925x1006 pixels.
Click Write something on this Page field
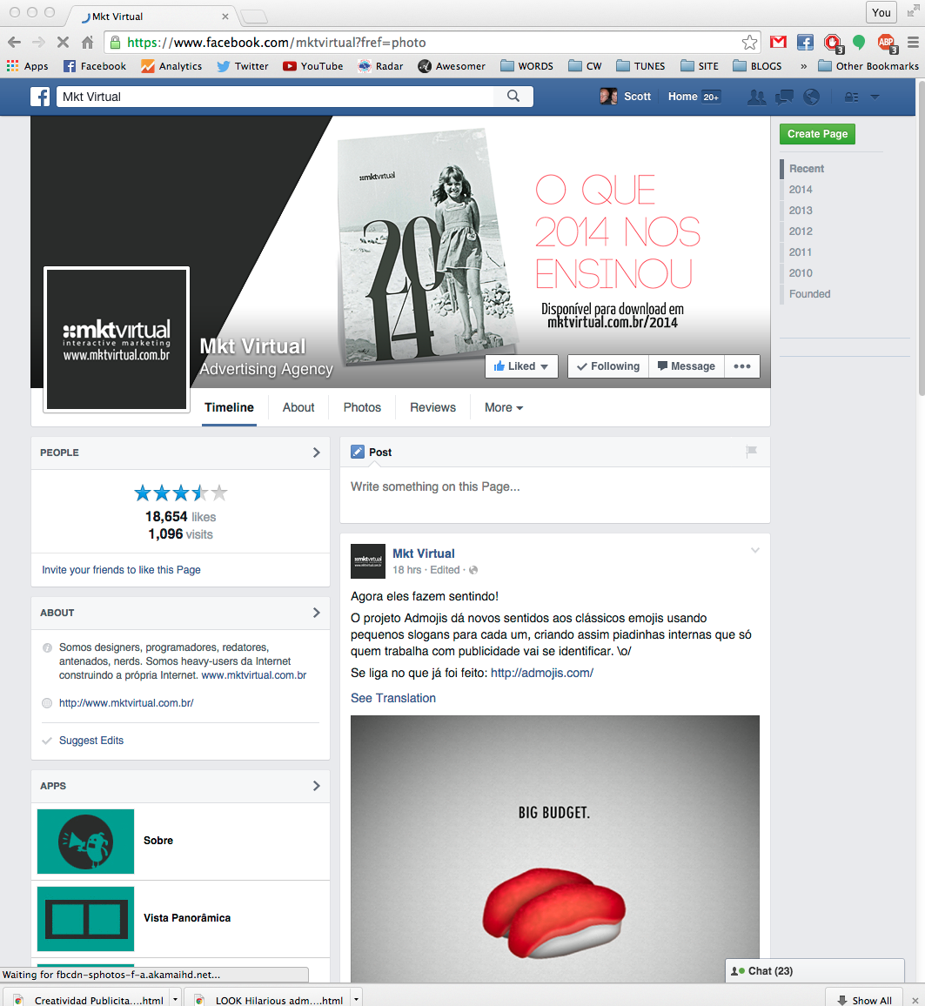pyautogui.click(x=555, y=494)
